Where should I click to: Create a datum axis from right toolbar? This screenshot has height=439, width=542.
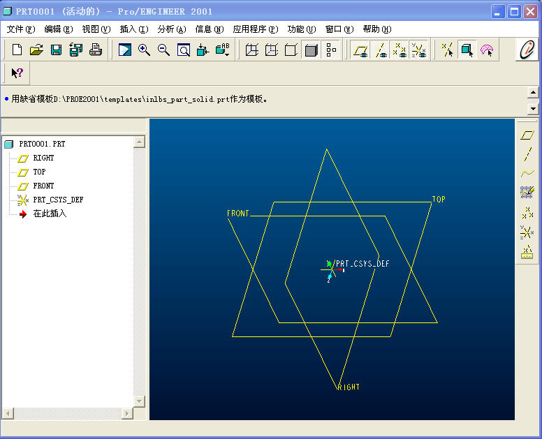[527, 154]
